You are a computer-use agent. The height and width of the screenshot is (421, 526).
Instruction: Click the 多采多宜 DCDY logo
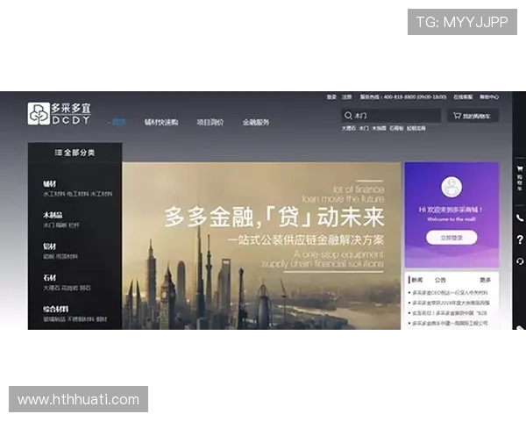coord(59,113)
